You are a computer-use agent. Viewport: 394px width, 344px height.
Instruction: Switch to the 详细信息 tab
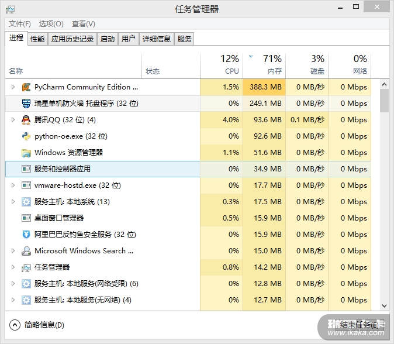157,39
